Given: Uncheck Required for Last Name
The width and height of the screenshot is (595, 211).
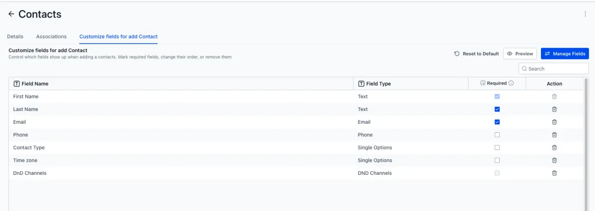Looking at the screenshot, I should (497, 109).
